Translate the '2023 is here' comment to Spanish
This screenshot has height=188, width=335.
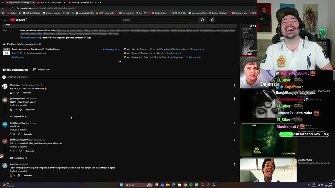18,147
